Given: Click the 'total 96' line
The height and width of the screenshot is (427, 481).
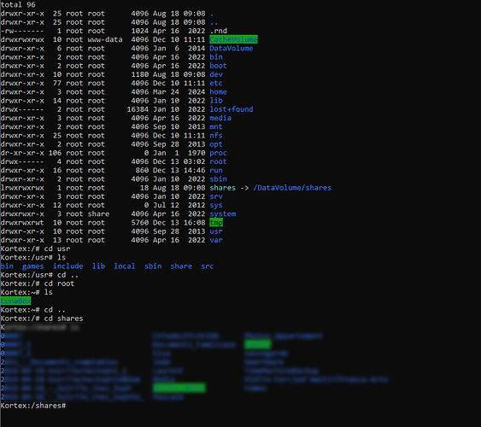Looking at the screenshot, I should coord(18,4).
